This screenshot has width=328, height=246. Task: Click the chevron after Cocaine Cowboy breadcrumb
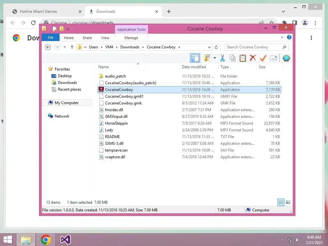[179, 47]
